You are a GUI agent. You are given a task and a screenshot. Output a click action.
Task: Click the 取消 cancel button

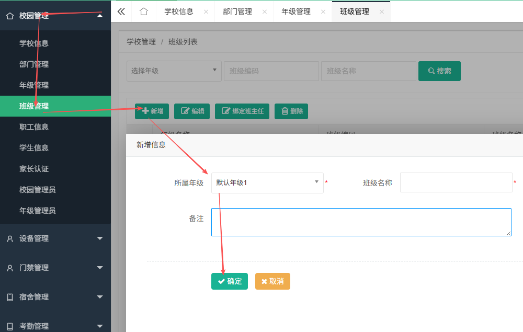(272, 281)
